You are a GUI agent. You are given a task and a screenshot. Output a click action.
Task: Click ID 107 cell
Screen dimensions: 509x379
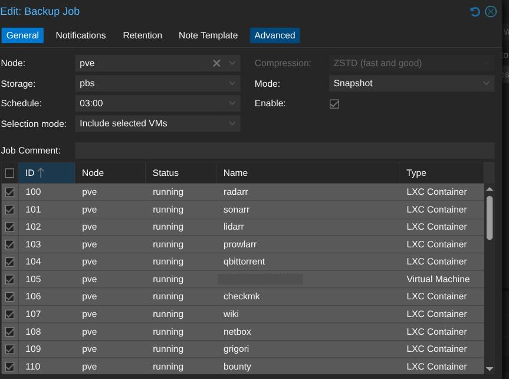47,314
